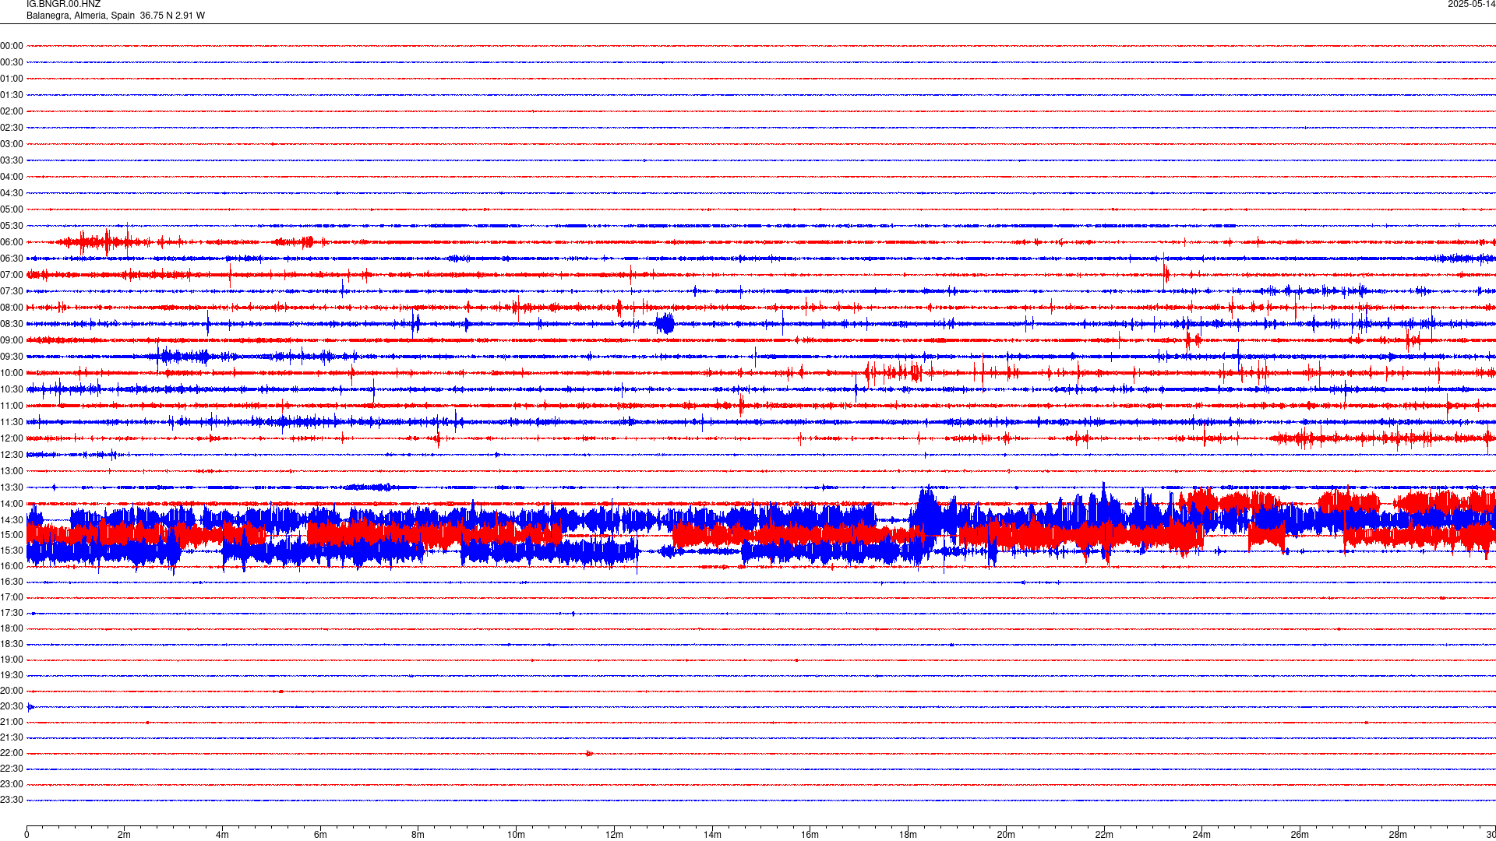Image resolution: width=1496 pixels, height=841 pixels.
Task: Click the 22m tick on the time axis
Action: pyautogui.click(x=1104, y=835)
